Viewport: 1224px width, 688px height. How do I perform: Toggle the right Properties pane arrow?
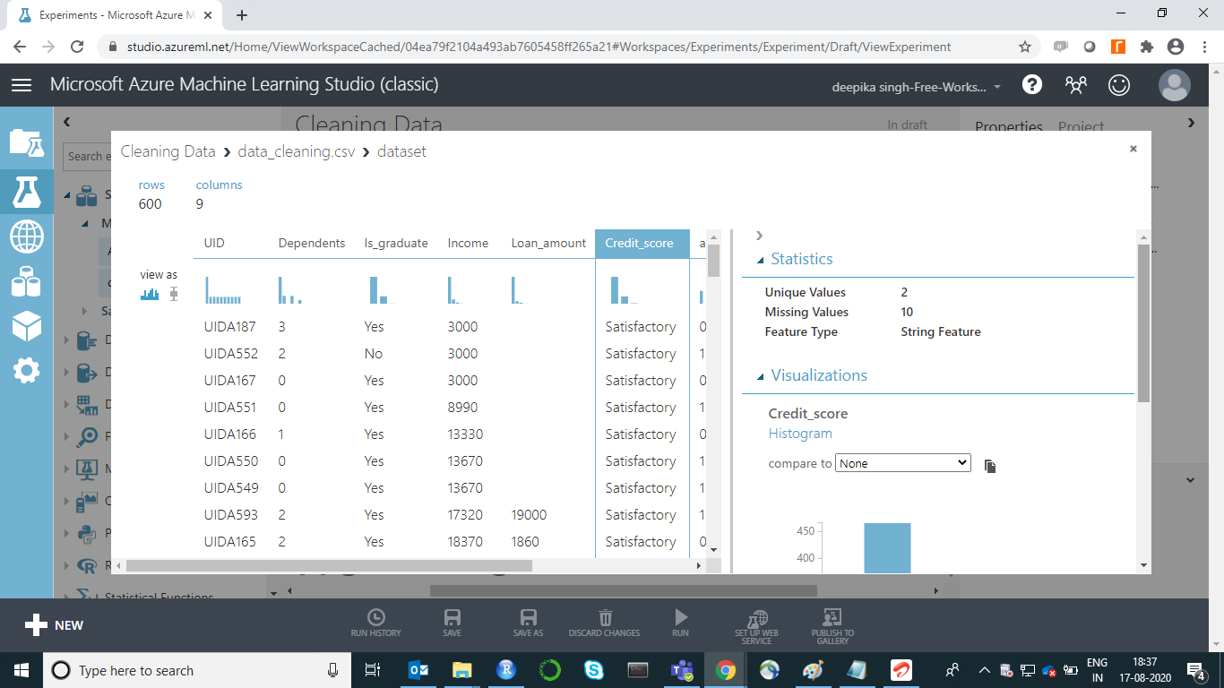[x=1191, y=122]
